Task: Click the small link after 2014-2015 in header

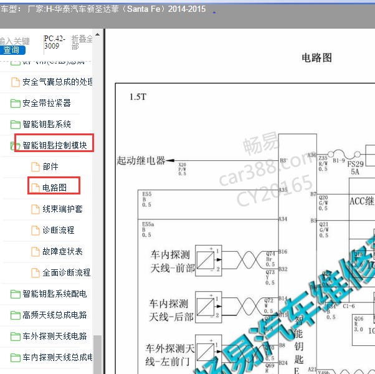Action: (x=214, y=11)
